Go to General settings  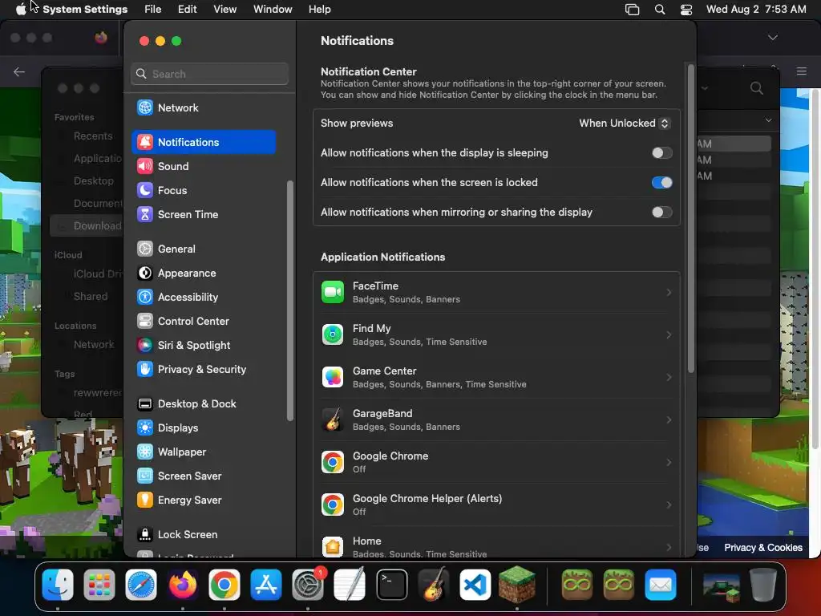[x=204, y=249]
